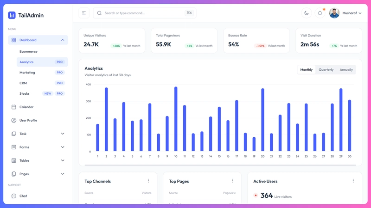The image size is (371, 208).
Task: Select the Monthly chart view
Action: tap(306, 70)
